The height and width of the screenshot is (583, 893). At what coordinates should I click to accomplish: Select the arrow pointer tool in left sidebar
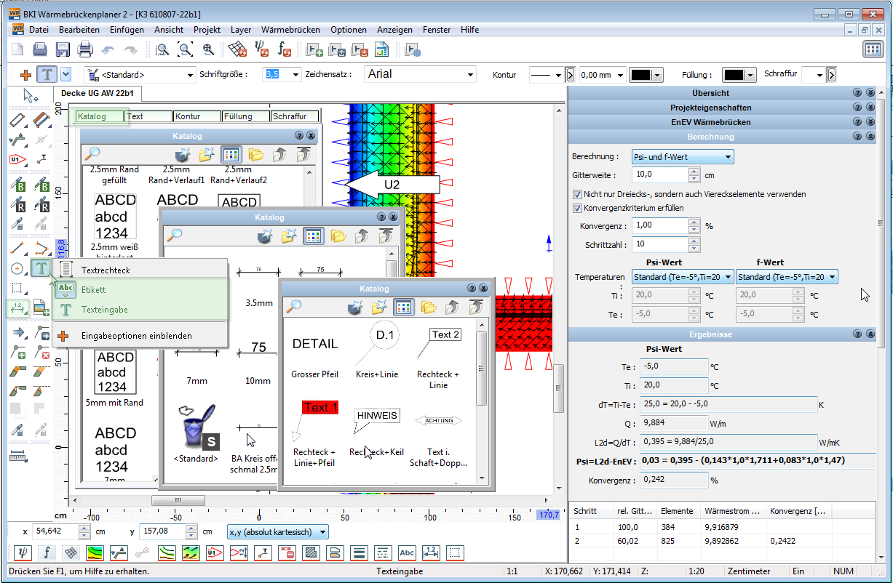(30, 95)
